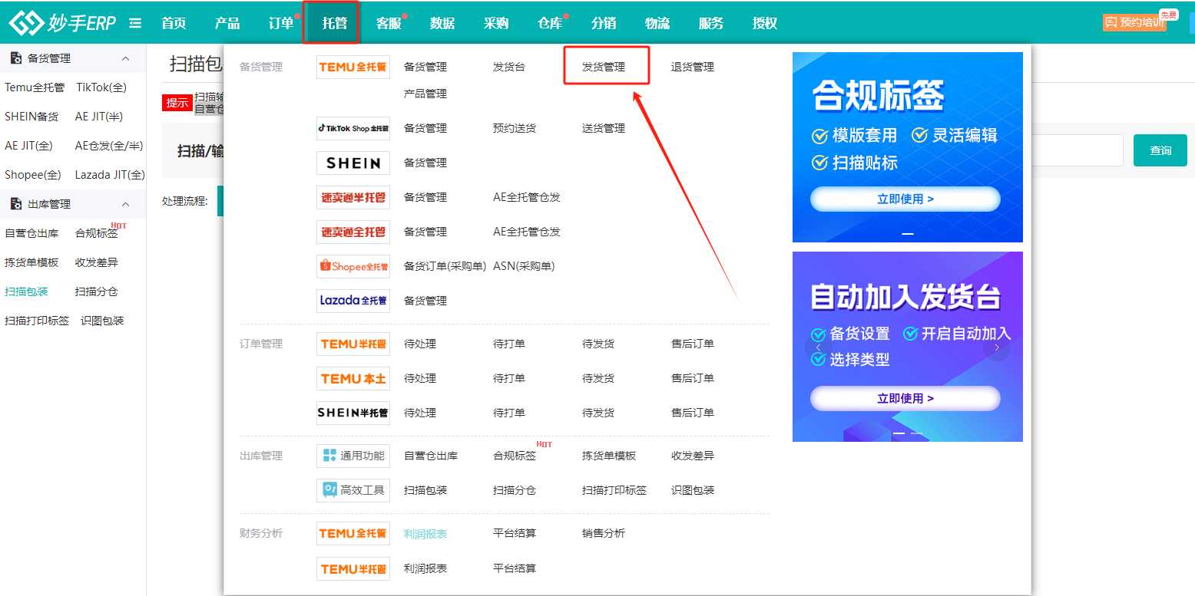Select 收发差异 in the left sidebar
The width and height of the screenshot is (1195, 596).
coord(96,262)
